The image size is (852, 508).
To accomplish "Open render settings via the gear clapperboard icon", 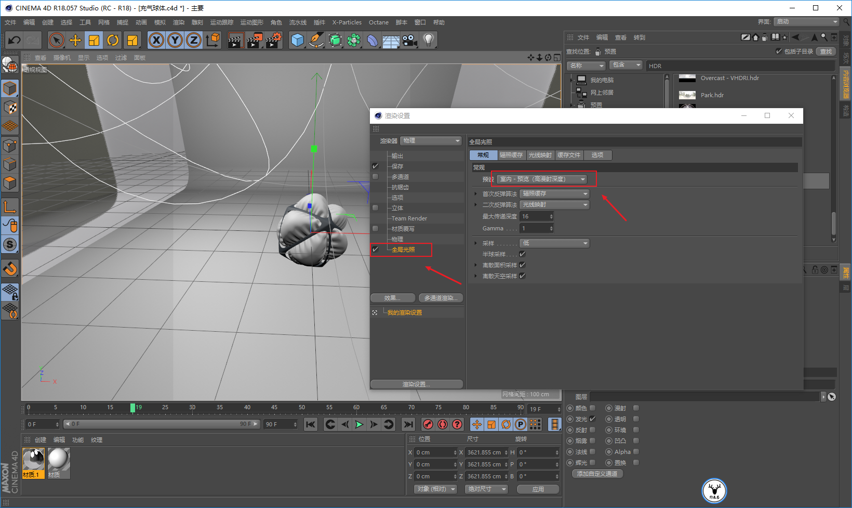I will pyautogui.click(x=273, y=40).
